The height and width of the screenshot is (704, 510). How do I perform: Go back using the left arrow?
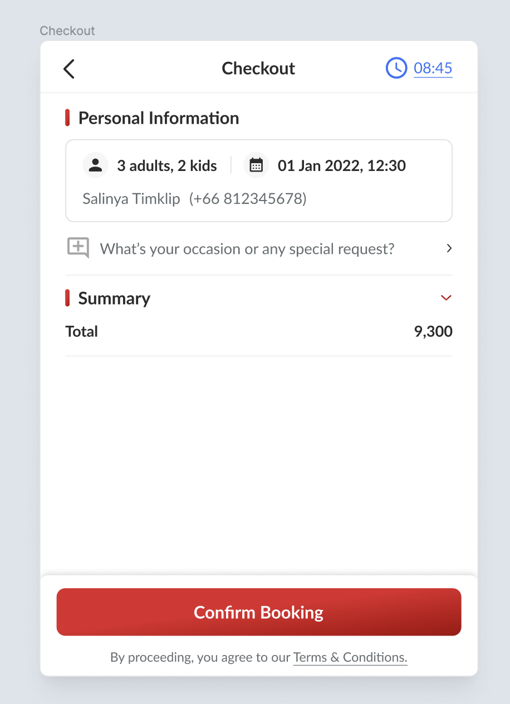pos(69,69)
